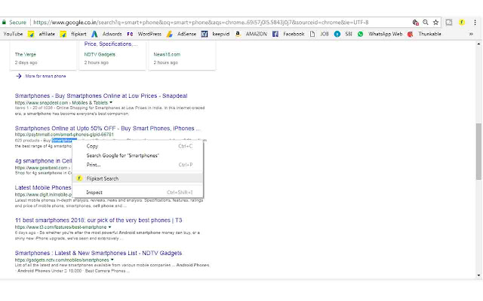This screenshot has width=483, height=301.
Task: Click the More for smart phone arrow icon
Action: tap(18, 76)
